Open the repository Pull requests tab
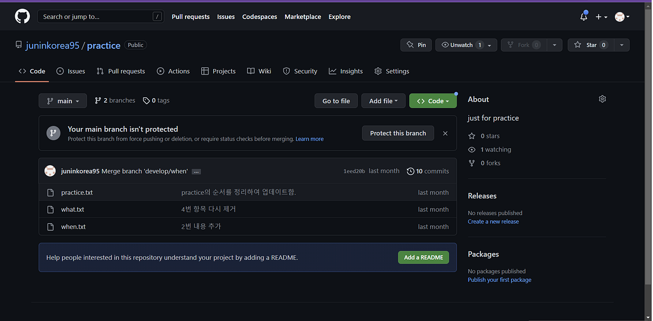 coord(121,71)
